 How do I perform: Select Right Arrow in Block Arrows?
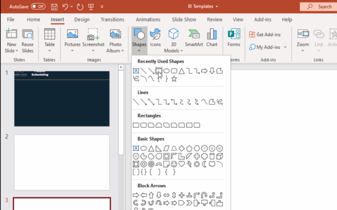tap(136, 195)
